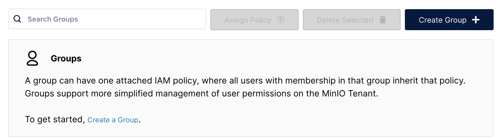Image resolution: width=499 pixels, height=139 pixels.
Task: Click the magnifying glass search icon
Action: tap(17, 19)
